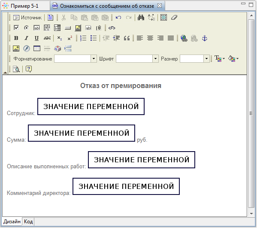Insert an anchor
257x228 pixels.
(205, 38)
